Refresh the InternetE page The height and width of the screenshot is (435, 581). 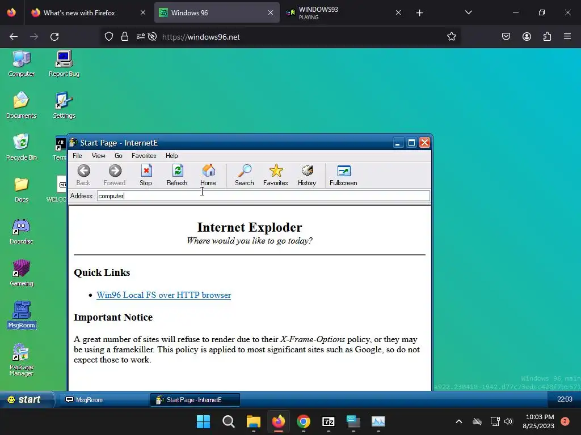(177, 175)
